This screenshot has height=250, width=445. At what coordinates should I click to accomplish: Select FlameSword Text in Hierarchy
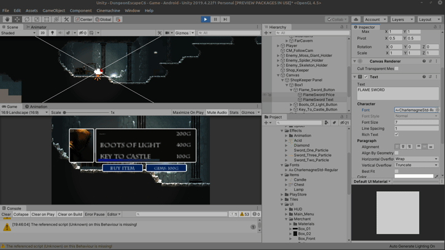pyautogui.click(x=318, y=99)
